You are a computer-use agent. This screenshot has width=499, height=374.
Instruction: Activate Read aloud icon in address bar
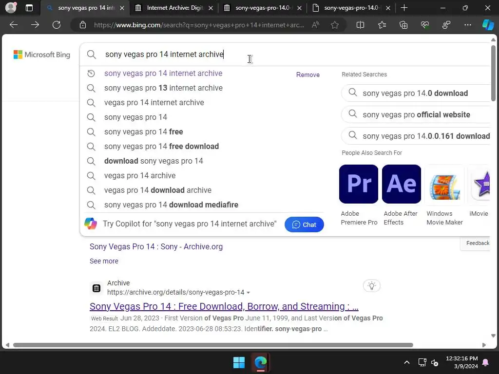(315, 25)
